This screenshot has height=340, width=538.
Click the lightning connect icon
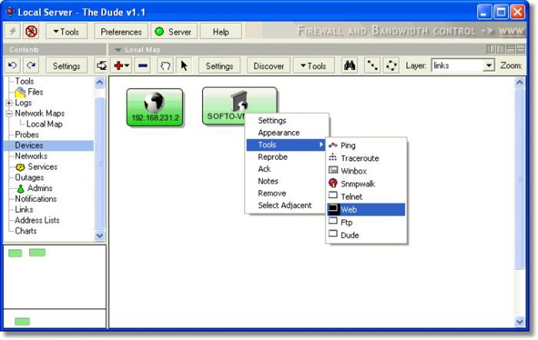pyautogui.click(x=13, y=32)
